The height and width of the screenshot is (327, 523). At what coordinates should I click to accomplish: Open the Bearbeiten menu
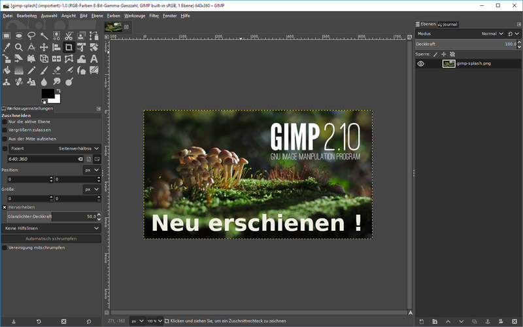point(27,16)
